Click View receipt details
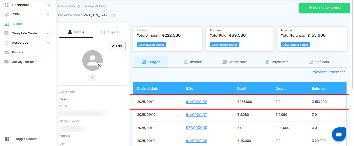The height and width of the screenshot is (146, 354). pos(224,45)
